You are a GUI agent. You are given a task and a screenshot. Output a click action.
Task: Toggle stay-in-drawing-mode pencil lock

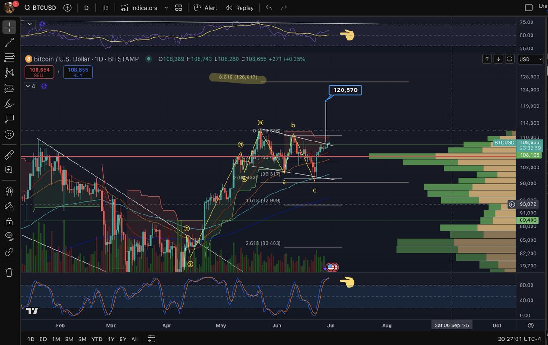[9, 206]
